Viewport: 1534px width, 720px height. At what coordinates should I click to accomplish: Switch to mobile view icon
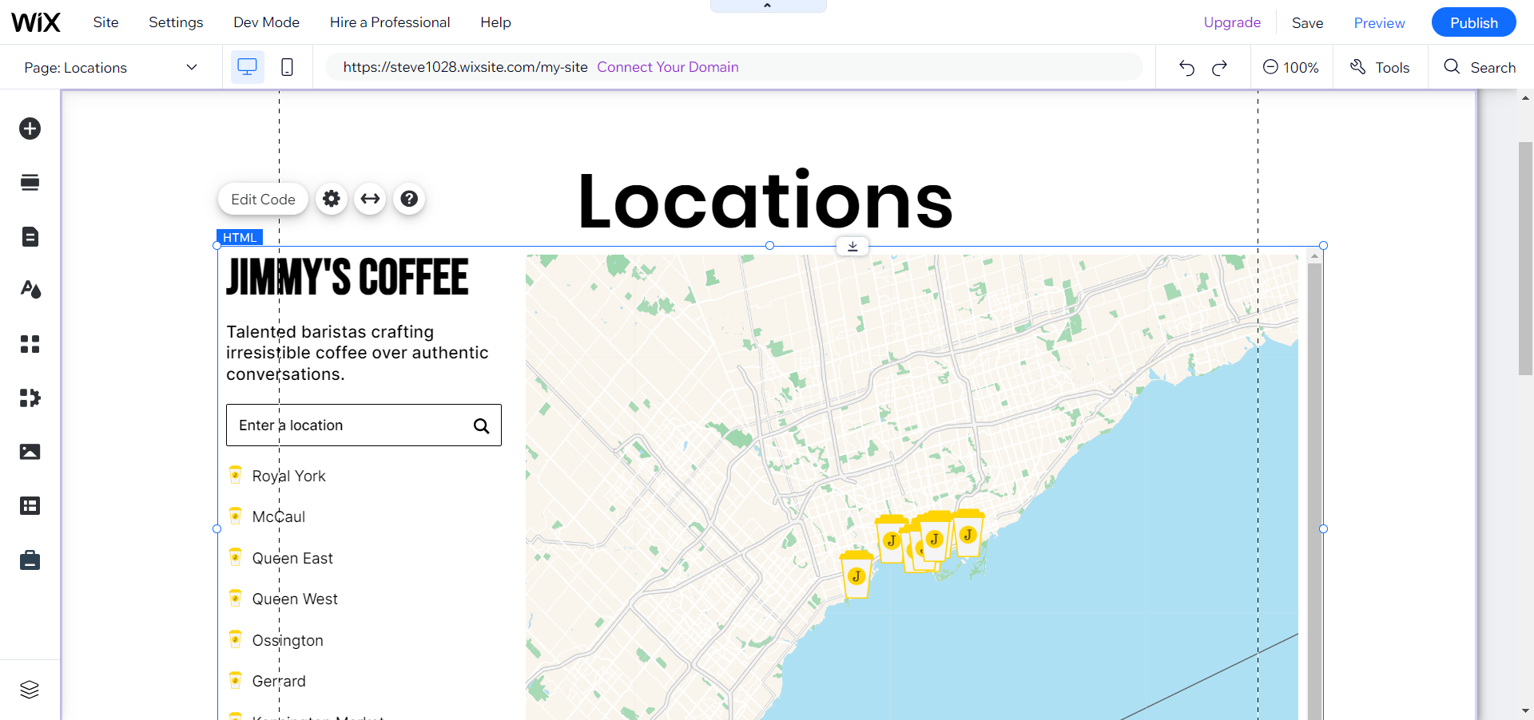click(287, 67)
